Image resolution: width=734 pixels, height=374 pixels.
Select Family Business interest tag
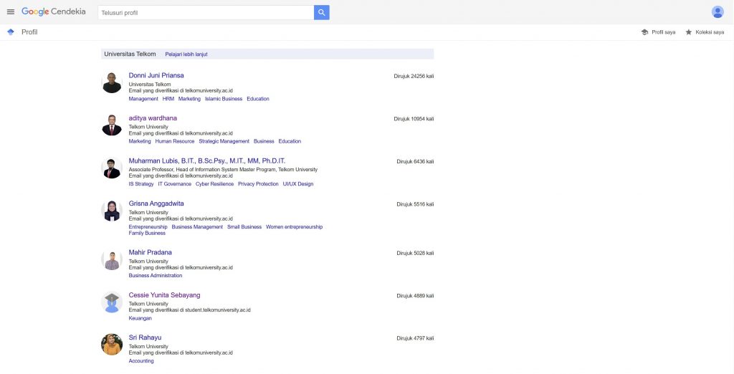(x=147, y=233)
